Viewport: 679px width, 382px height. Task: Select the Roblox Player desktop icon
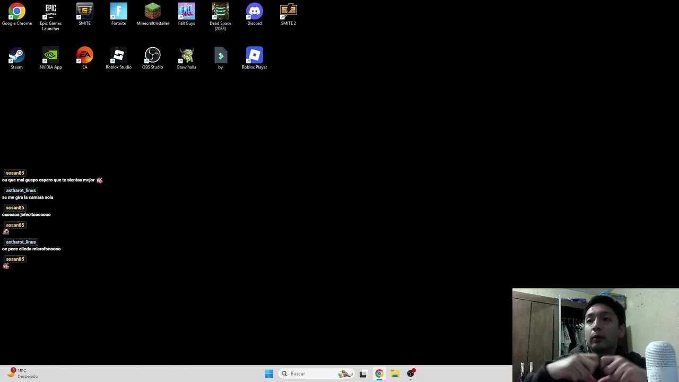pos(254,58)
